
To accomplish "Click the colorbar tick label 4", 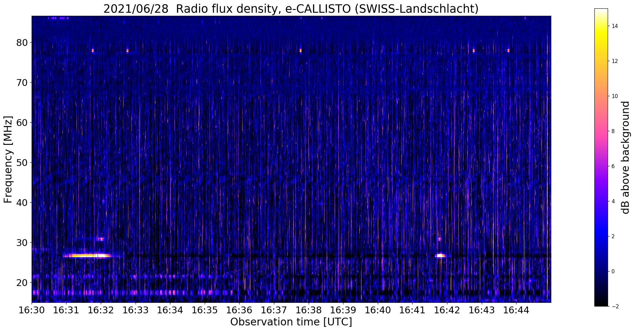I will 613,201.
